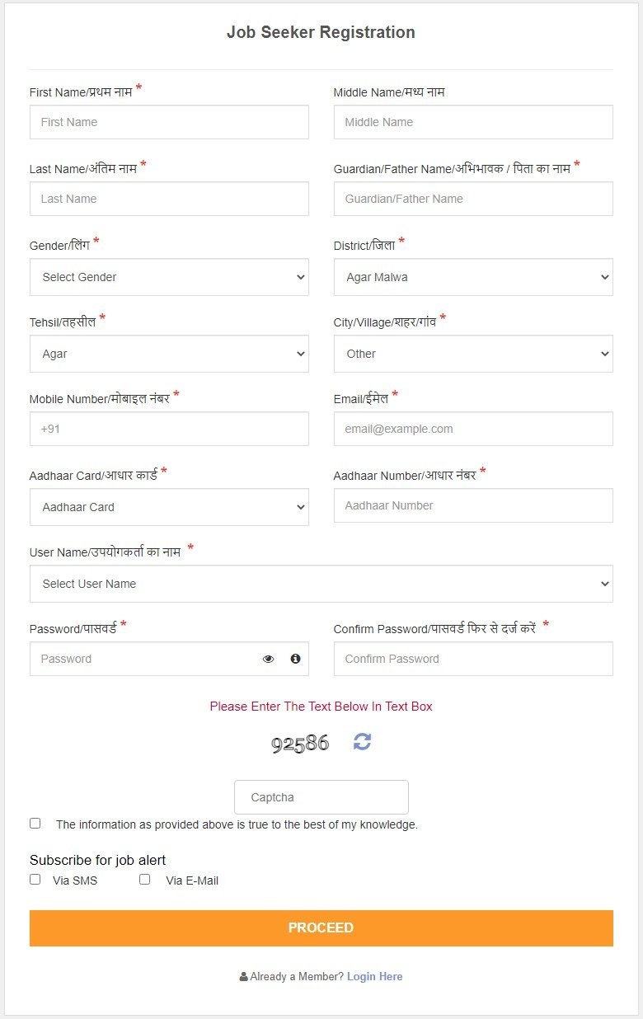The width and height of the screenshot is (643, 1019).
Task: Open the Tehsil dropdown showing Agar
Action: (169, 354)
